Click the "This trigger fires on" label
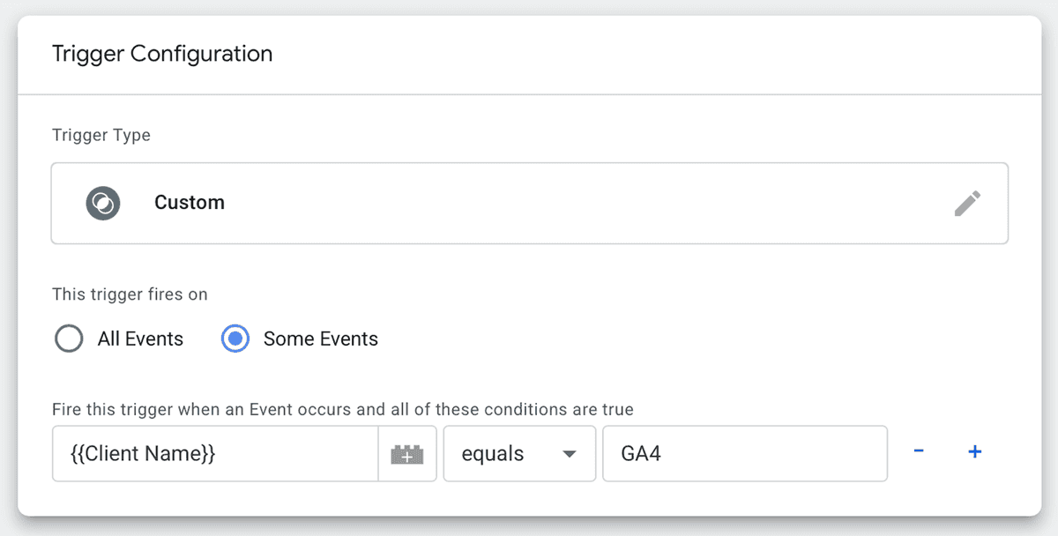This screenshot has width=1058, height=536. [130, 294]
